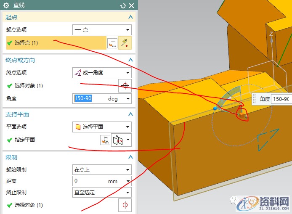Select the 选择点 (1) row
This screenshot has height=214, width=292.
pyautogui.click(x=56, y=43)
